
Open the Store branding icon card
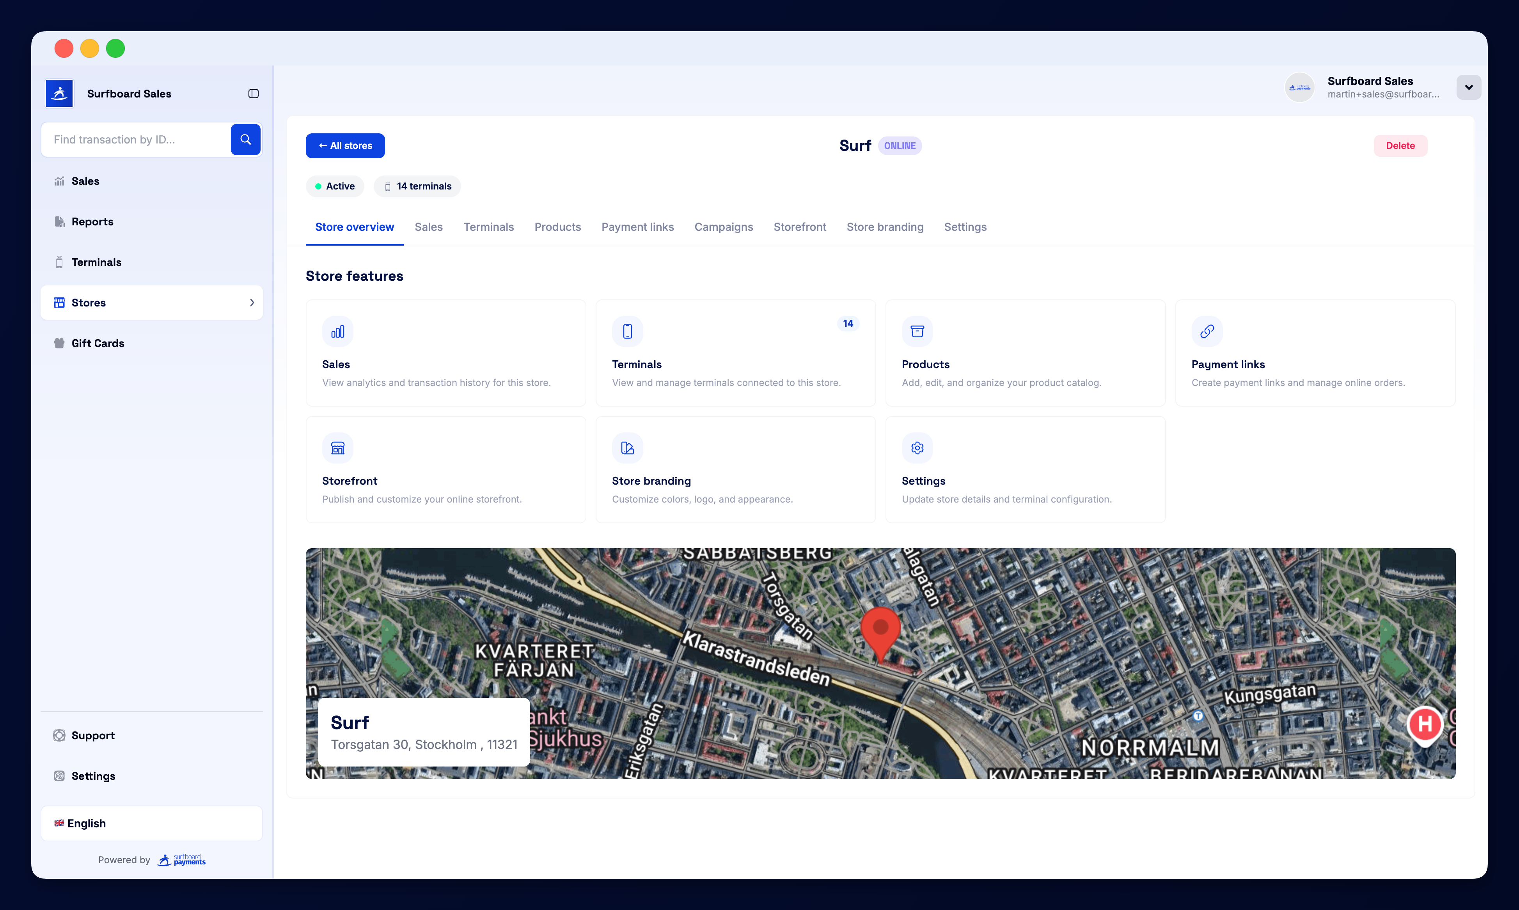coord(627,448)
